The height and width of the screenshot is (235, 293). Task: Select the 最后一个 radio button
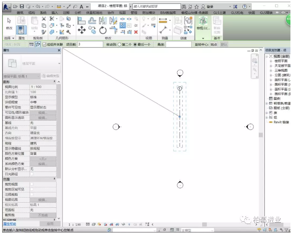(x=135, y=45)
